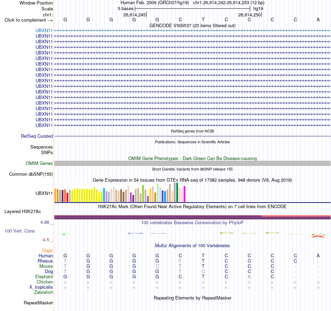This screenshot has width=331, height=311.
Task: Click the 'Human' species label in Multiz
Action: tap(46, 256)
